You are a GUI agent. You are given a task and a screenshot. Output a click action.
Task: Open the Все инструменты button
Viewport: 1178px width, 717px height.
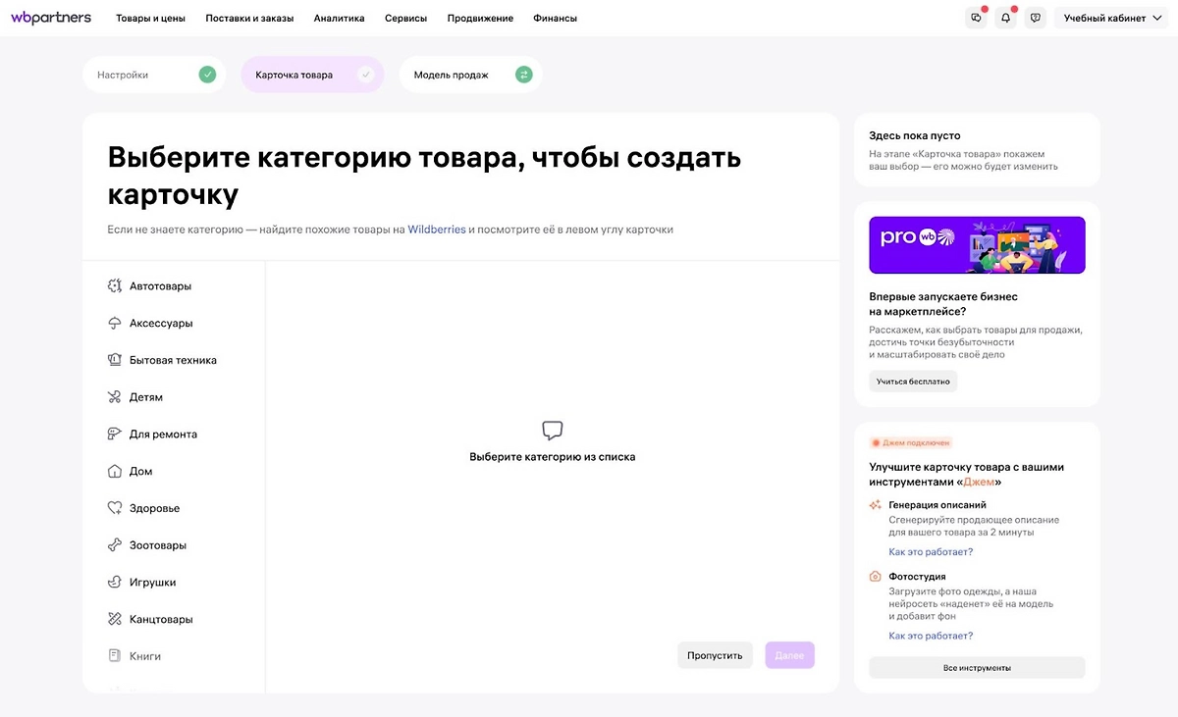click(x=977, y=668)
